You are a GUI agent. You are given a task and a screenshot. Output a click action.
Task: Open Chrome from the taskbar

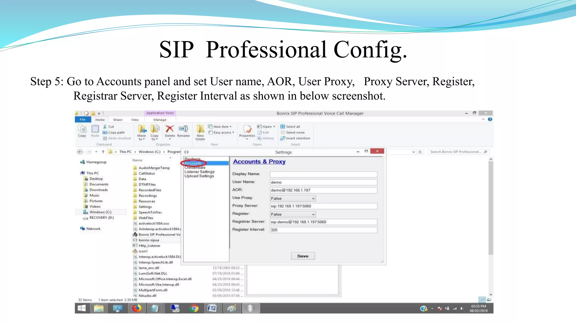194,308
